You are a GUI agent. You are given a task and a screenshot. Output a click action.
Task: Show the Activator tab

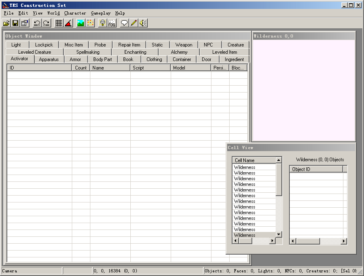[x=19, y=59]
